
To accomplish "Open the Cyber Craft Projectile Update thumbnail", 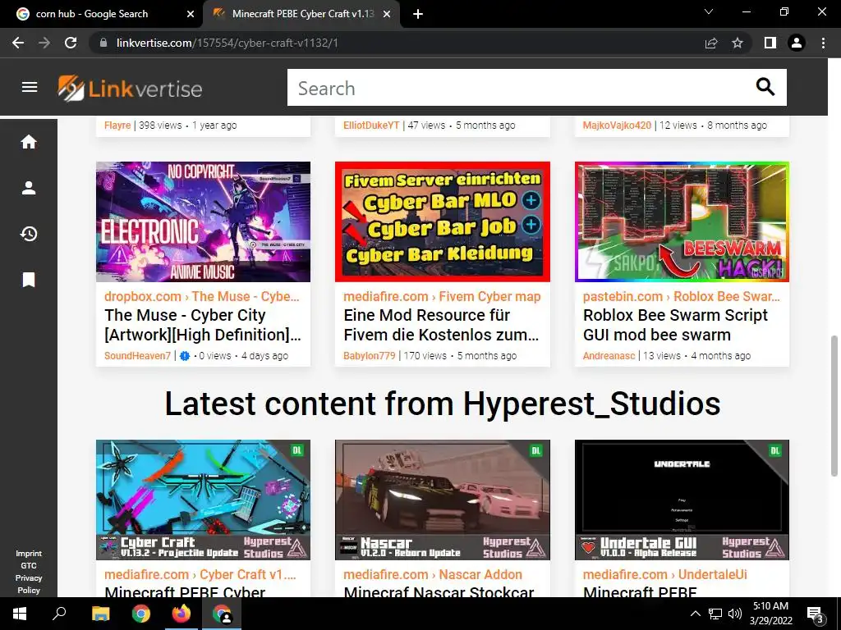I will [204, 500].
